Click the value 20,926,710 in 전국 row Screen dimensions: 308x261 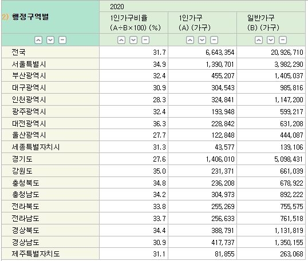click(287, 53)
